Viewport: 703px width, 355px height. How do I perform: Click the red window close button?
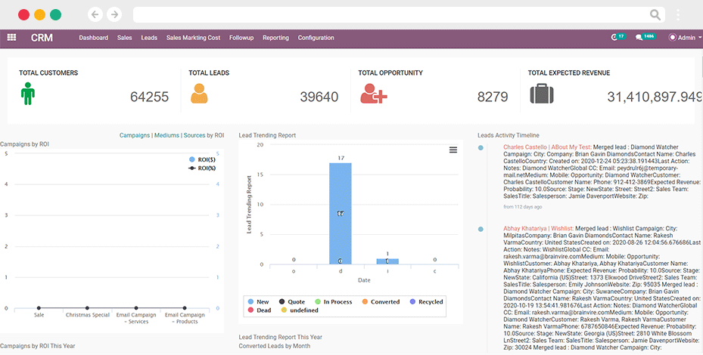point(23,15)
